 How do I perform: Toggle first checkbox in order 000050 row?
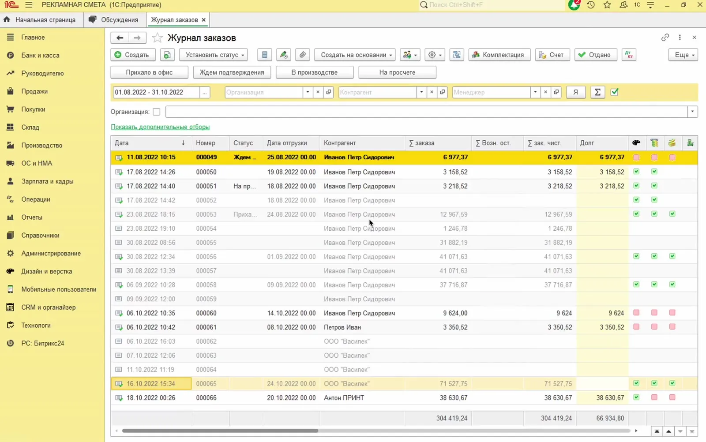pos(636,172)
